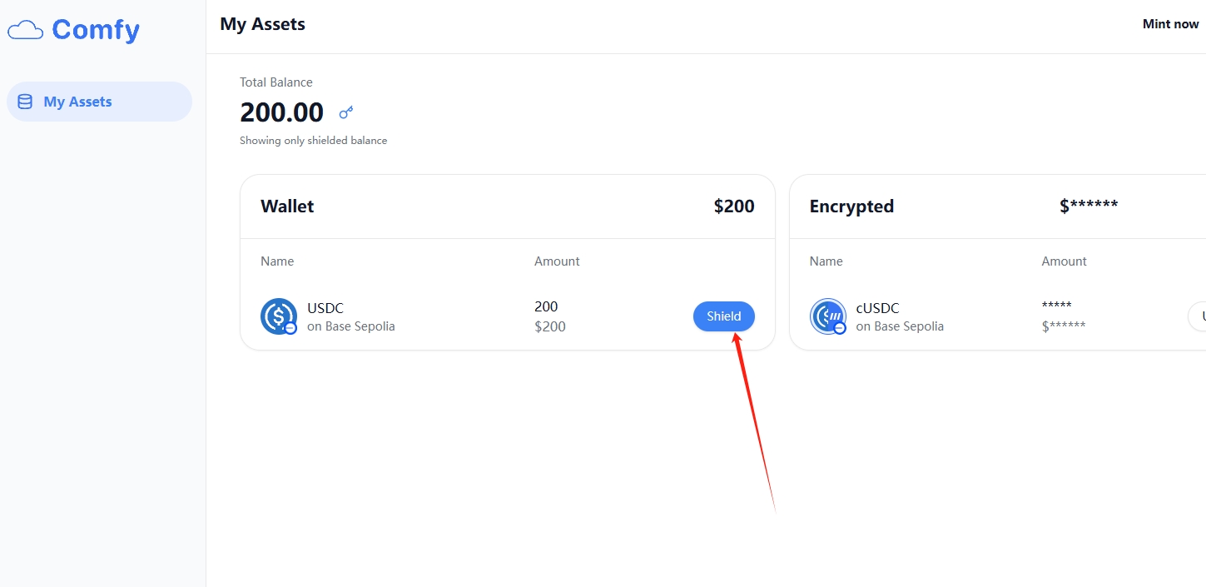Image resolution: width=1206 pixels, height=587 pixels.
Task: Click the 200.00 Total Balance value
Action: [x=281, y=112]
